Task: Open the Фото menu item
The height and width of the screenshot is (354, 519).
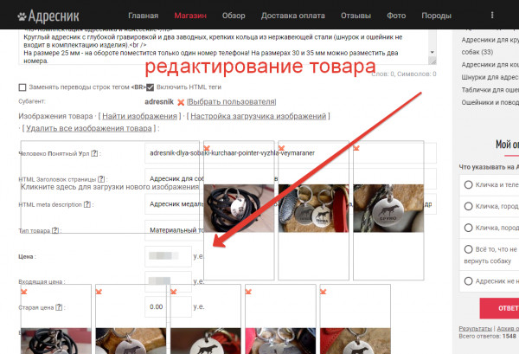Action: click(x=396, y=16)
